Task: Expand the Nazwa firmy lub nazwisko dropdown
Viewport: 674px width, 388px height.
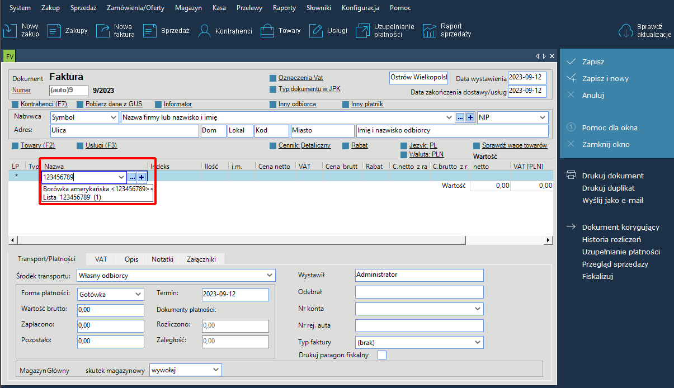Action: pyautogui.click(x=449, y=117)
